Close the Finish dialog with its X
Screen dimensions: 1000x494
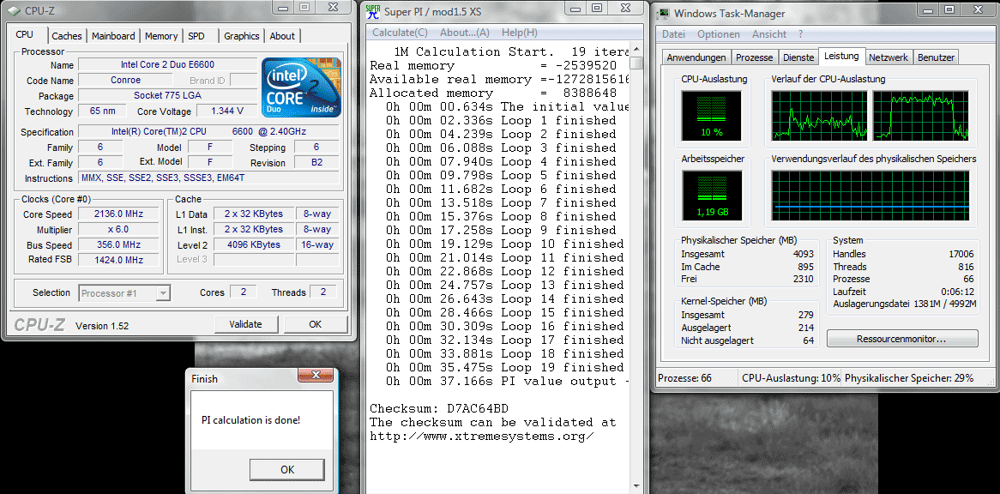315,375
